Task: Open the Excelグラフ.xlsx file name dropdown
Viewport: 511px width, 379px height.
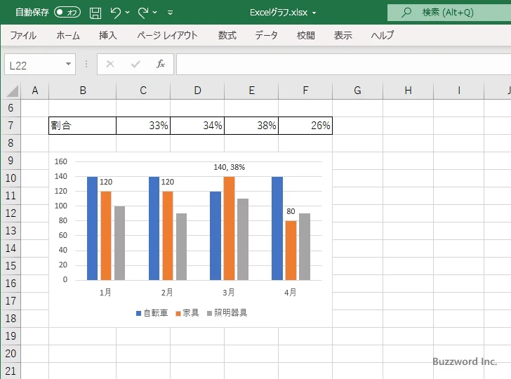Action: pyautogui.click(x=314, y=13)
